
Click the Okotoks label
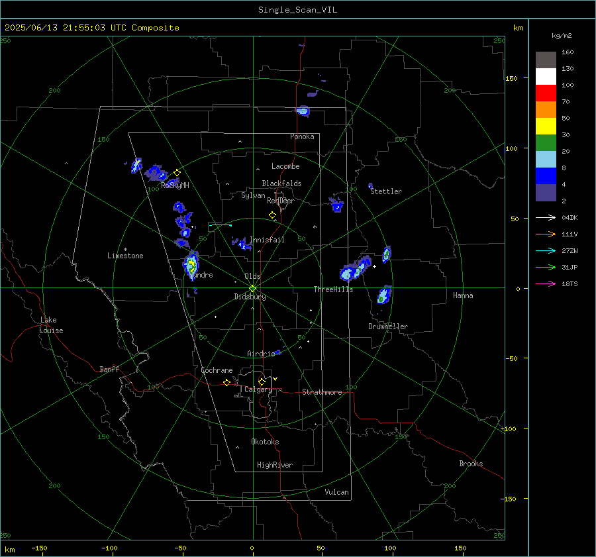[265, 442]
